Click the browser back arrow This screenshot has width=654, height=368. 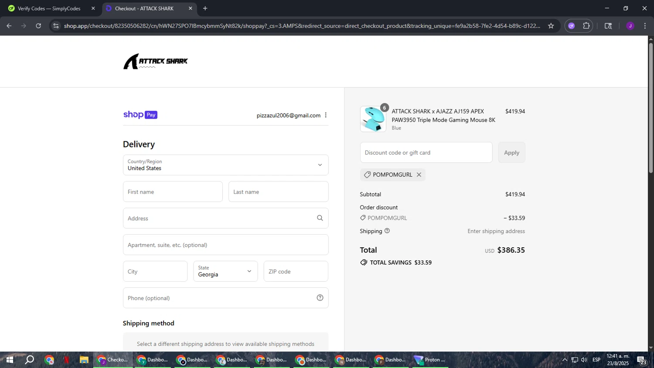(9, 26)
